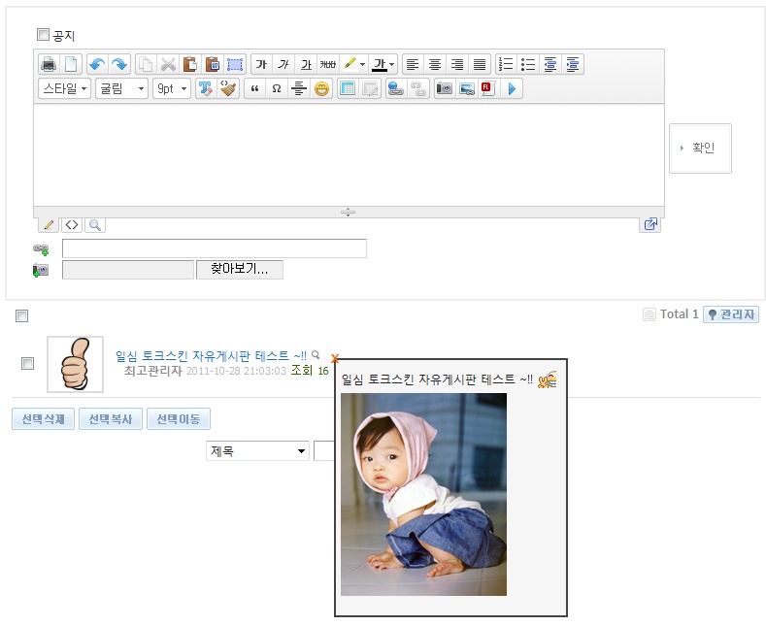Tick the checkbox beside the thumbs-up post

click(28, 364)
